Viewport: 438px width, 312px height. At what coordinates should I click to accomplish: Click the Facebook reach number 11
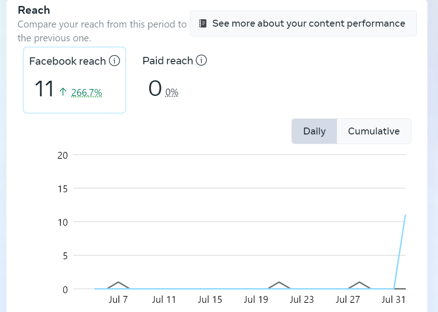tap(45, 89)
